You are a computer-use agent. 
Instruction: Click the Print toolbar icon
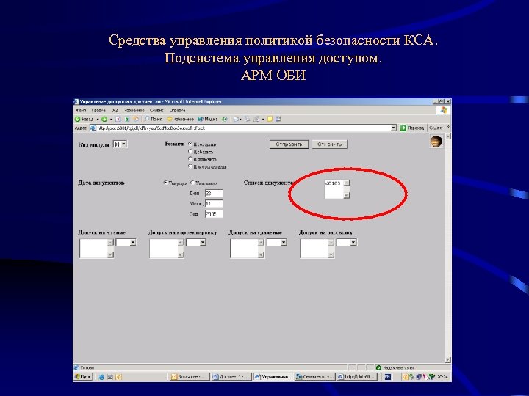(248, 119)
